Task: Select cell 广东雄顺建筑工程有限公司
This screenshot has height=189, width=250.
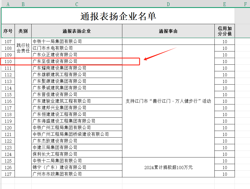Action: [x=77, y=74]
